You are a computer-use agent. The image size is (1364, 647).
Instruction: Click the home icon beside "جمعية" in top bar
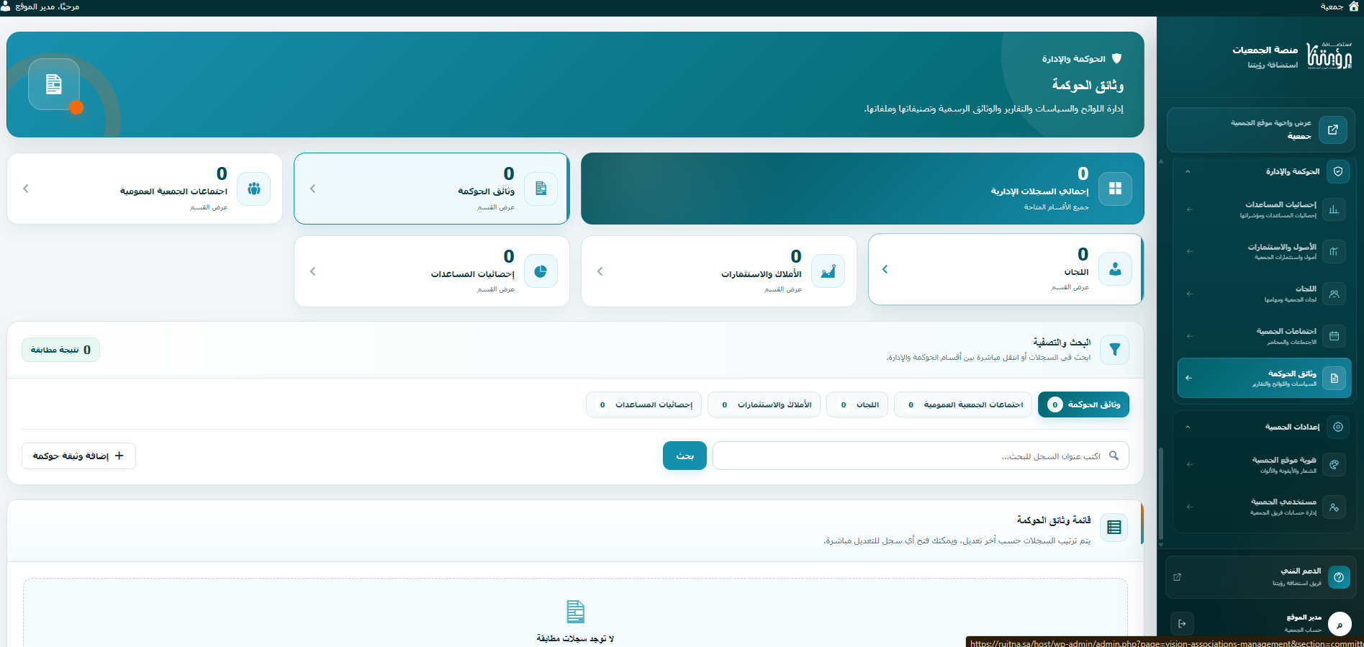pos(1353,6)
